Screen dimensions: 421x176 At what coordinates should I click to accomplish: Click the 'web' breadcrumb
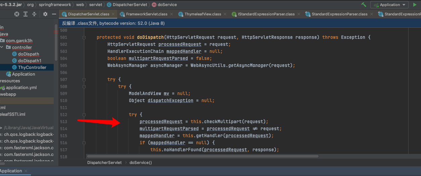click(x=80, y=5)
